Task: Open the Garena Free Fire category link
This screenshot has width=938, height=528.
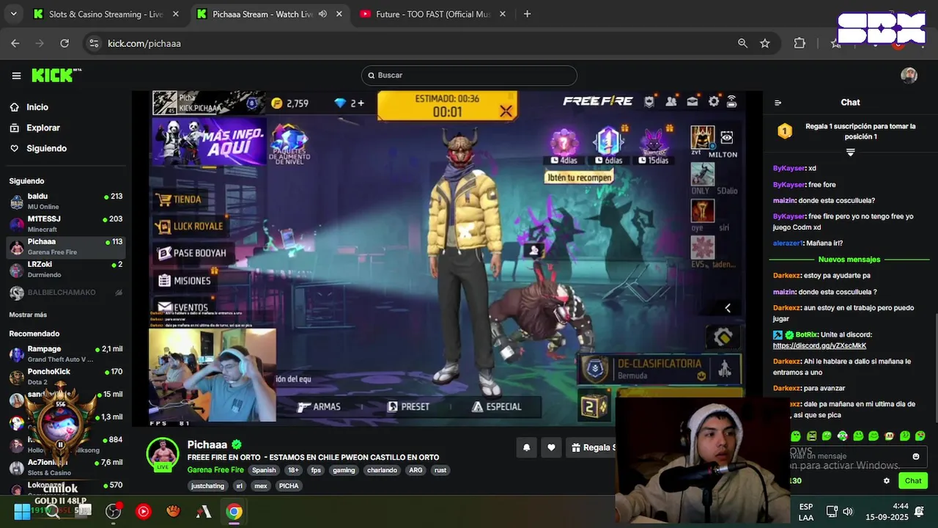Action: pyautogui.click(x=215, y=470)
